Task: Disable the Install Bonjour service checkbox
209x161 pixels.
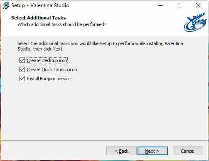Action: click(x=22, y=79)
